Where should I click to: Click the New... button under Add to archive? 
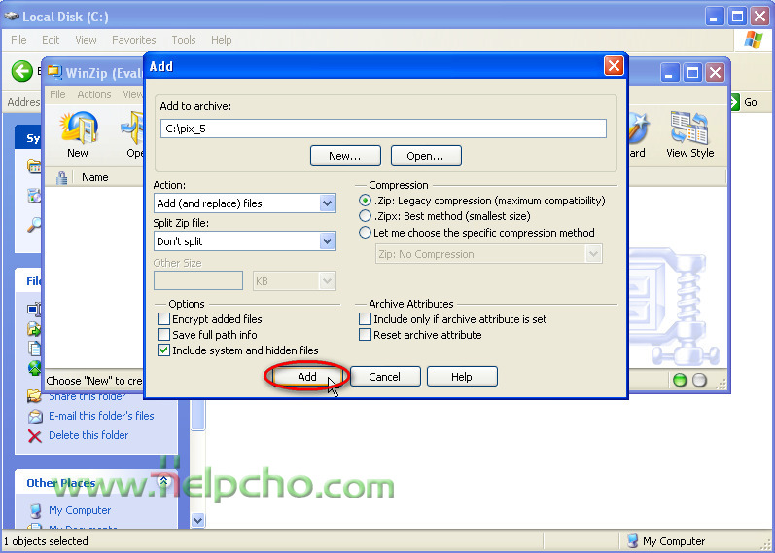click(345, 156)
